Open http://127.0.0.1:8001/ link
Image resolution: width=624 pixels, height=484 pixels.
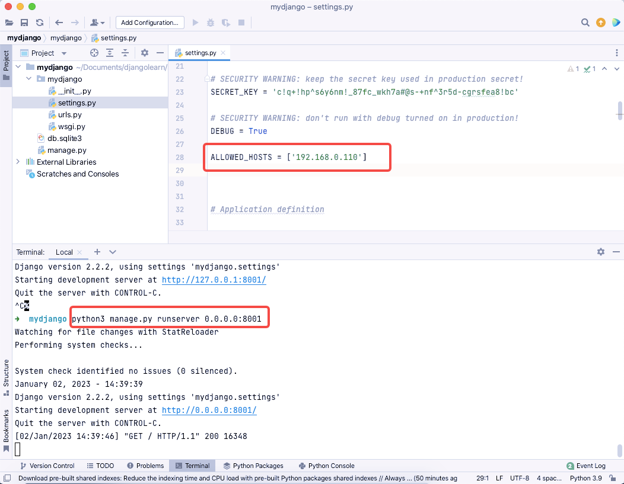tap(214, 280)
